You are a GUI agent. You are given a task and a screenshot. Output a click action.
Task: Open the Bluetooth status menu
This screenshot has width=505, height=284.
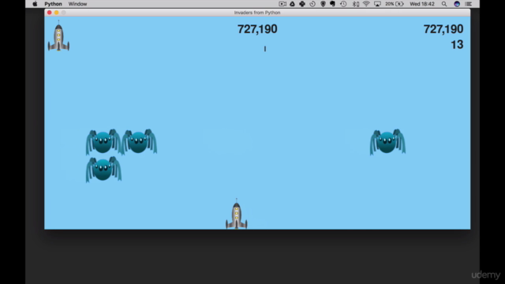(355, 4)
